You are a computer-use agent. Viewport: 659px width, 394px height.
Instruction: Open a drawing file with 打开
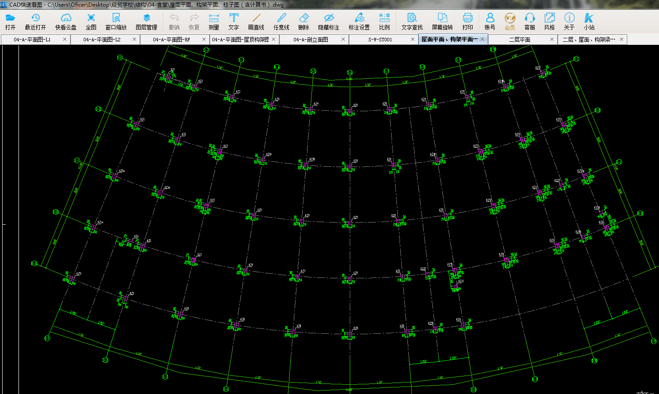pos(10,22)
